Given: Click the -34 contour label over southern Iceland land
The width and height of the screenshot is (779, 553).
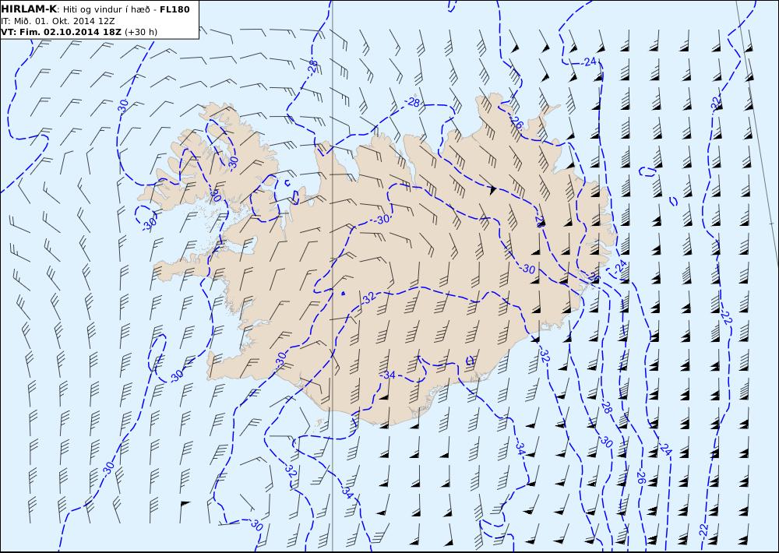Looking at the screenshot, I should coord(389,375).
